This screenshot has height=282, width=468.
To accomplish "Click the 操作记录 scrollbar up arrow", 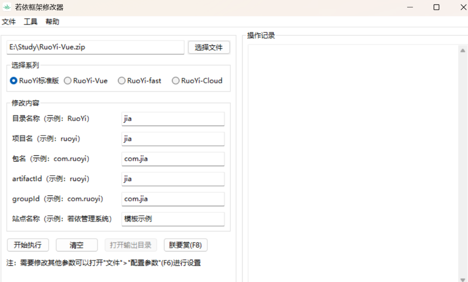I will (x=463, y=50).
